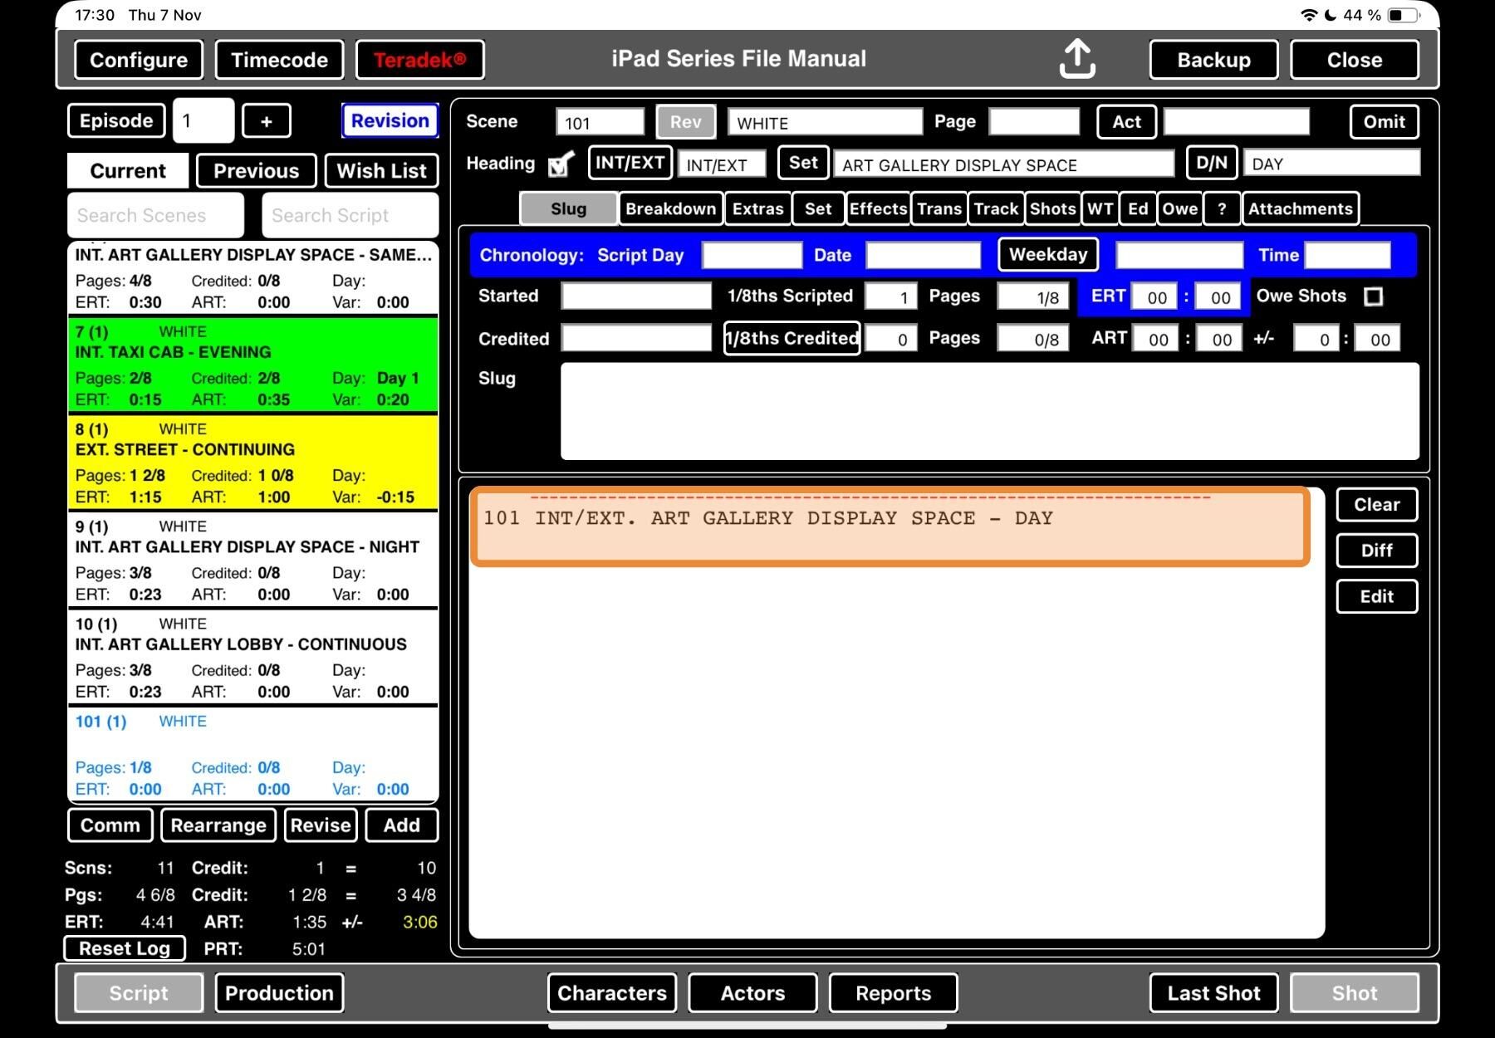This screenshot has height=1038, width=1495.
Task: Open the D/N day-night selector
Action: (1211, 163)
